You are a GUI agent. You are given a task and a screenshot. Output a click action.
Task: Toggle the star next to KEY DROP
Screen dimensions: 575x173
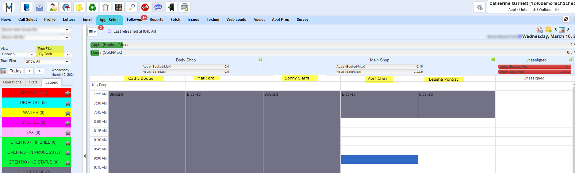pyautogui.click(x=68, y=93)
